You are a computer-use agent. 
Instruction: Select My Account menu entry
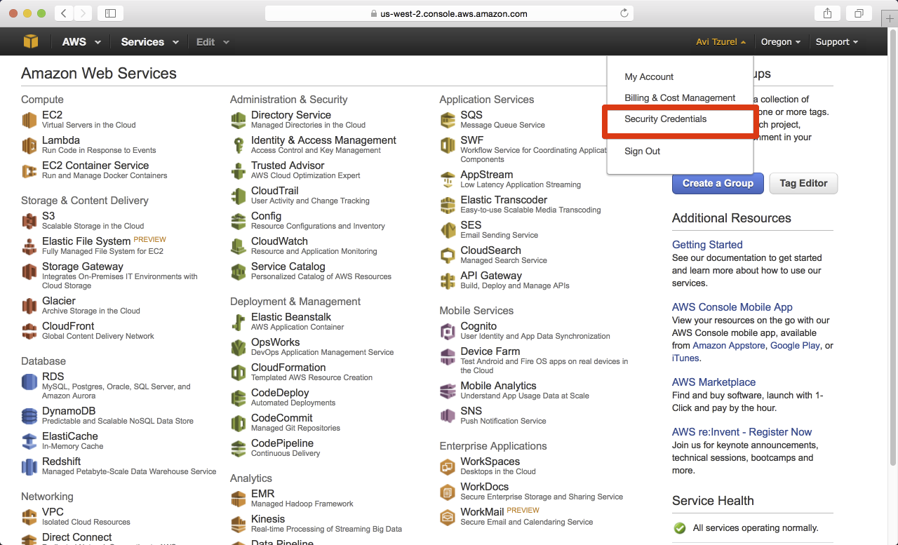[649, 77]
